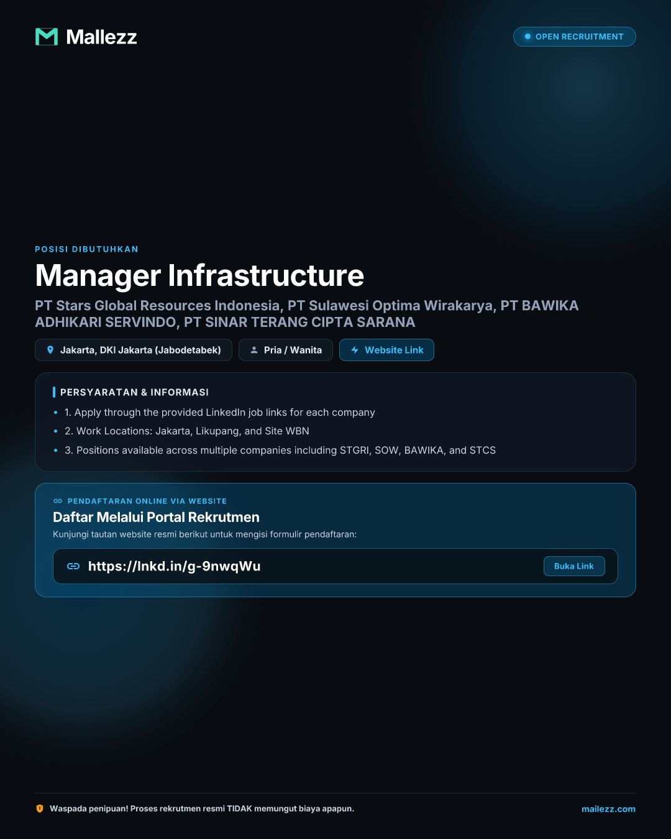671x839 pixels.
Task: Click the Pria / Wanita gender chip
Action: coord(286,350)
